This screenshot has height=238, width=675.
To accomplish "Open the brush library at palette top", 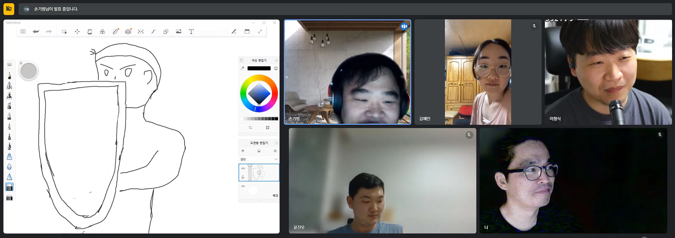I will pos(10,65).
